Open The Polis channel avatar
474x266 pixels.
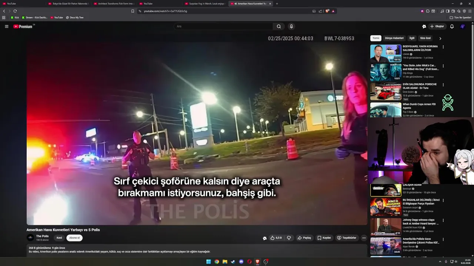(30, 238)
